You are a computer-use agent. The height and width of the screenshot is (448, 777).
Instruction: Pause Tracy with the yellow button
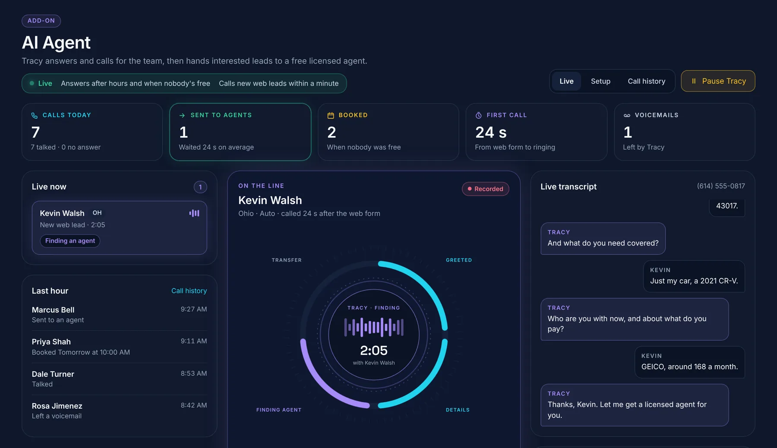click(x=718, y=81)
